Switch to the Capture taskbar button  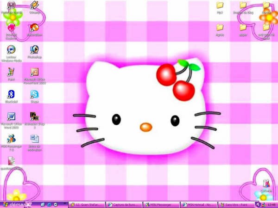tap(124, 205)
